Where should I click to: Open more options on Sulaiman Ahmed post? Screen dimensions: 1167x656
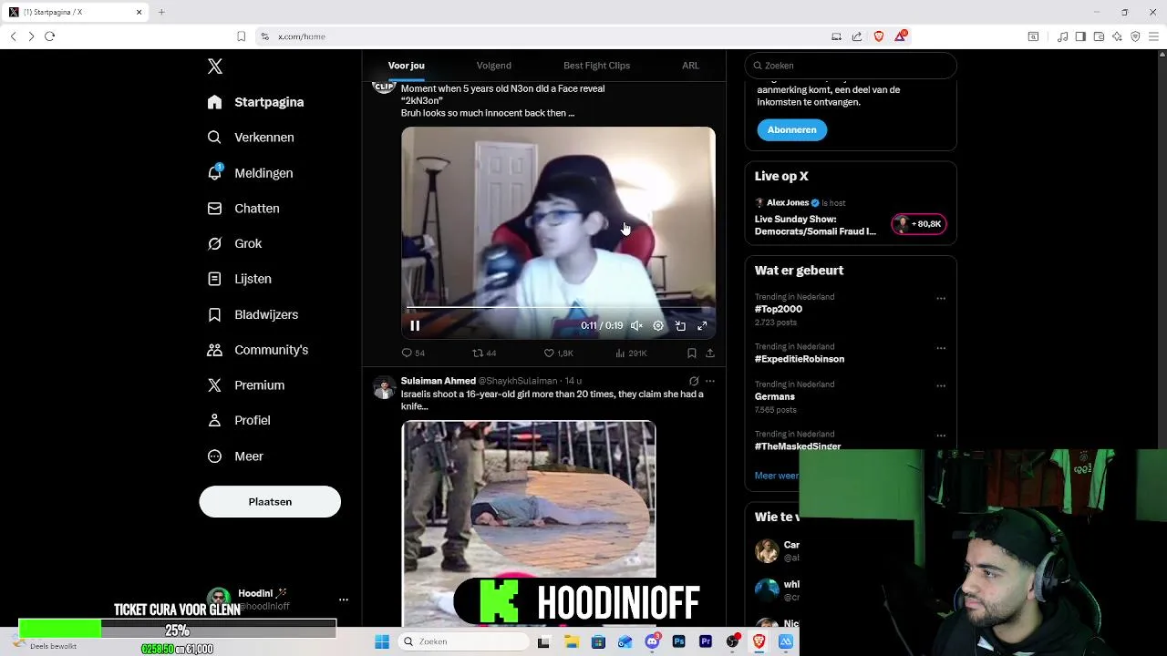tap(710, 381)
